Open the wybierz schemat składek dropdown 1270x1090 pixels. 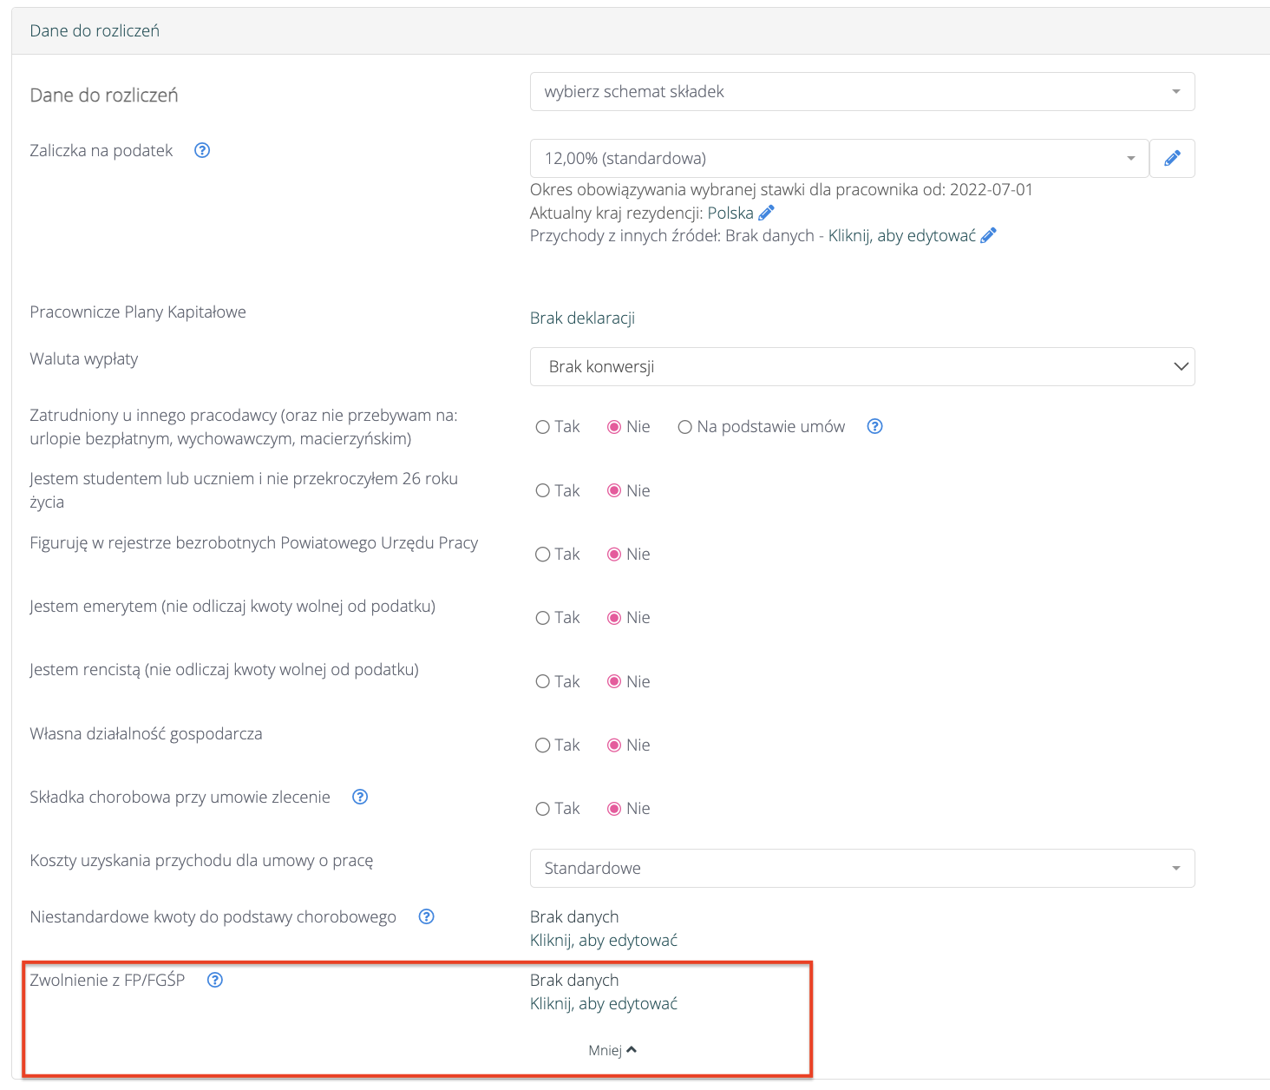pos(861,91)
